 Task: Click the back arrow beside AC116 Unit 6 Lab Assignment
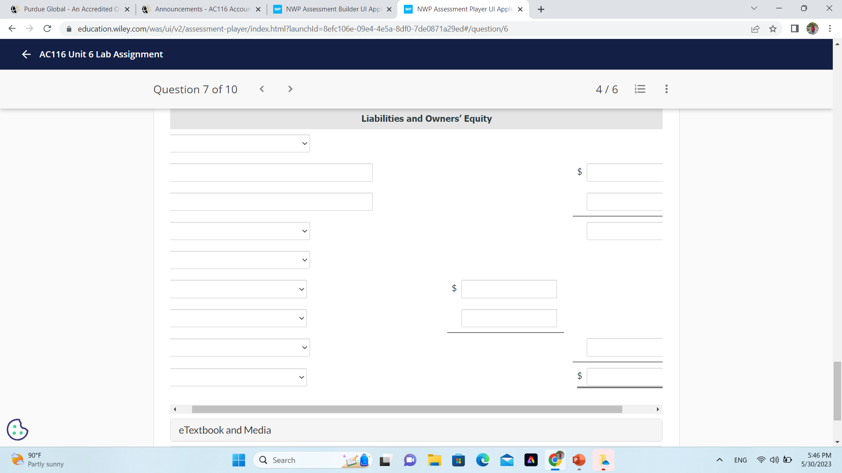[x=26, y=54]
